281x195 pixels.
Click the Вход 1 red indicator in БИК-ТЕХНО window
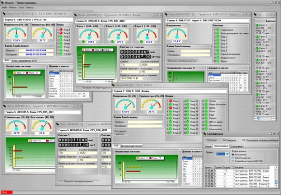click(x=61, y=30)
